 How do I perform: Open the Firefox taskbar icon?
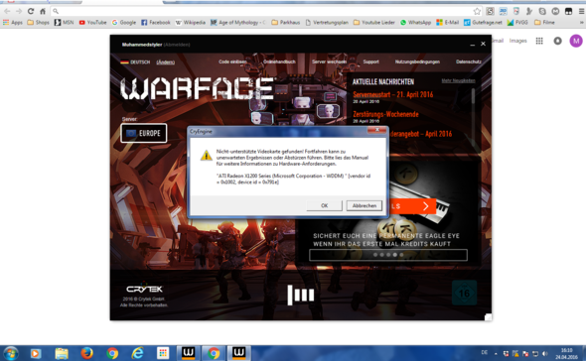(x=86, y=353)
